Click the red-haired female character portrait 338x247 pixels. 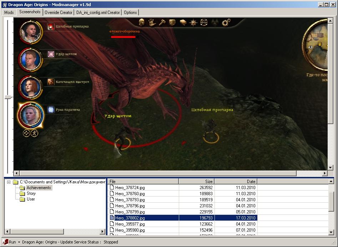coord(31,88)
